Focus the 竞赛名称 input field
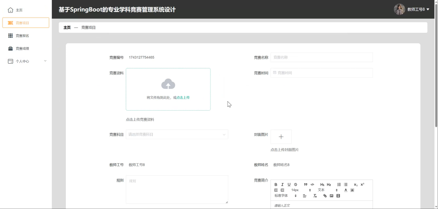The image size is (438, 209). [322, 57]
